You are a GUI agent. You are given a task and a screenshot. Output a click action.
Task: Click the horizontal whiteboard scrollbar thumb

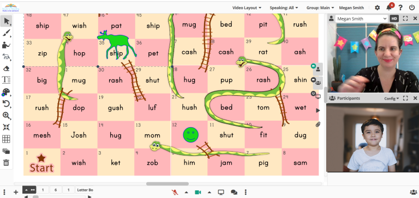(167, 184)
